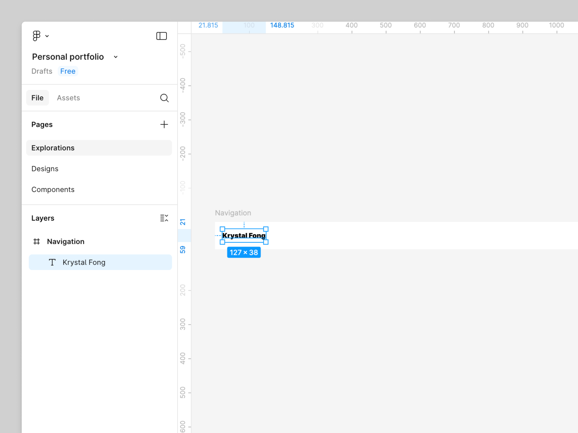
Task: Switch to the File tab
Action: (x=37, y=98)
